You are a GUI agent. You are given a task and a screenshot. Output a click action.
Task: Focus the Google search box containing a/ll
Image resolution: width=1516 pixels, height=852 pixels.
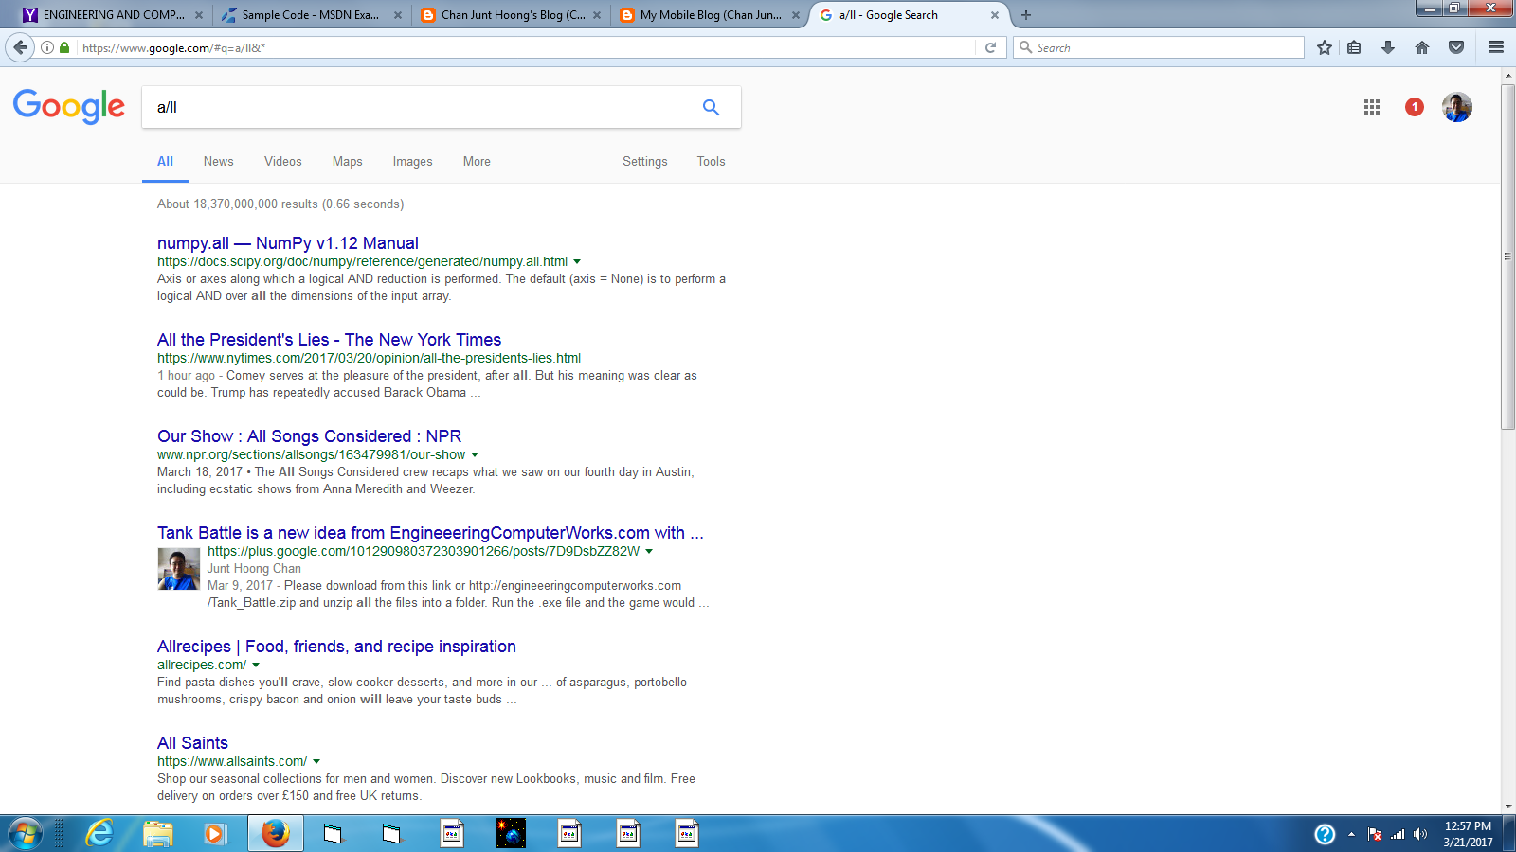coord(423,107)
